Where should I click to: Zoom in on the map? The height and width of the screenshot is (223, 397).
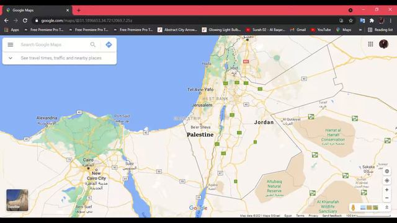pyautogui.click(x=386, y=190)
